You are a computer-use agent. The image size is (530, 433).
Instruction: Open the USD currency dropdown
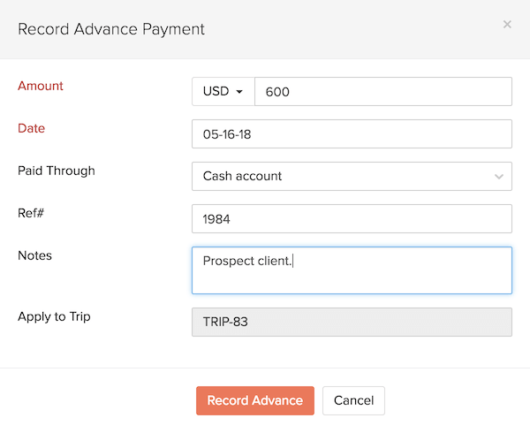[x=223, y=92]
